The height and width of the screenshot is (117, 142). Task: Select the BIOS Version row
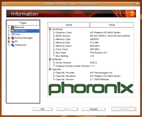91,36
